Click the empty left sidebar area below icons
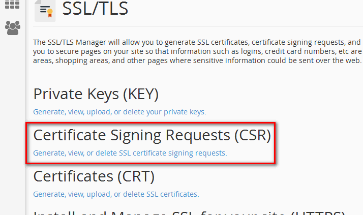The width and height of the screenshot is (363, 215). [12, 127]
